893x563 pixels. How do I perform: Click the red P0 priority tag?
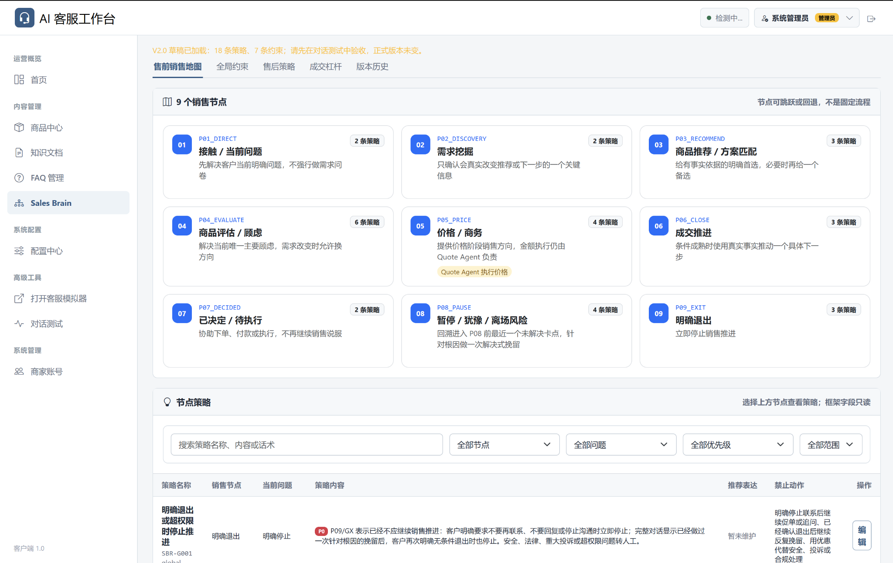coord(321,531)
